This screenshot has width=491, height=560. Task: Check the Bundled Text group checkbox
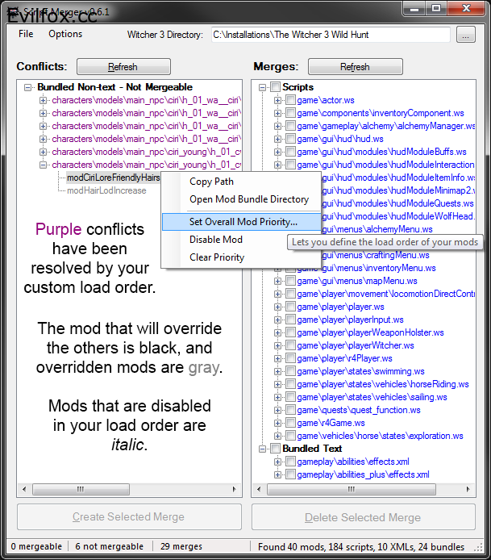click(275, 448)
